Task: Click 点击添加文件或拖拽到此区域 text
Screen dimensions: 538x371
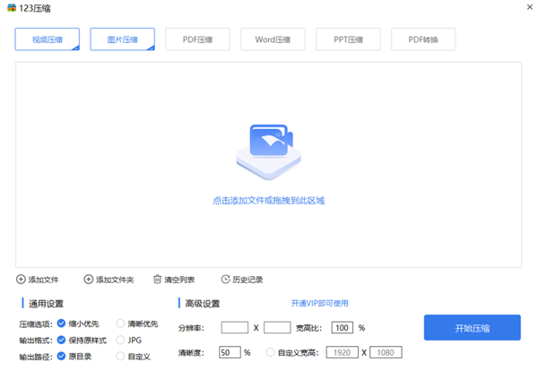Action: pyautogui.click(x=268, y=201)
